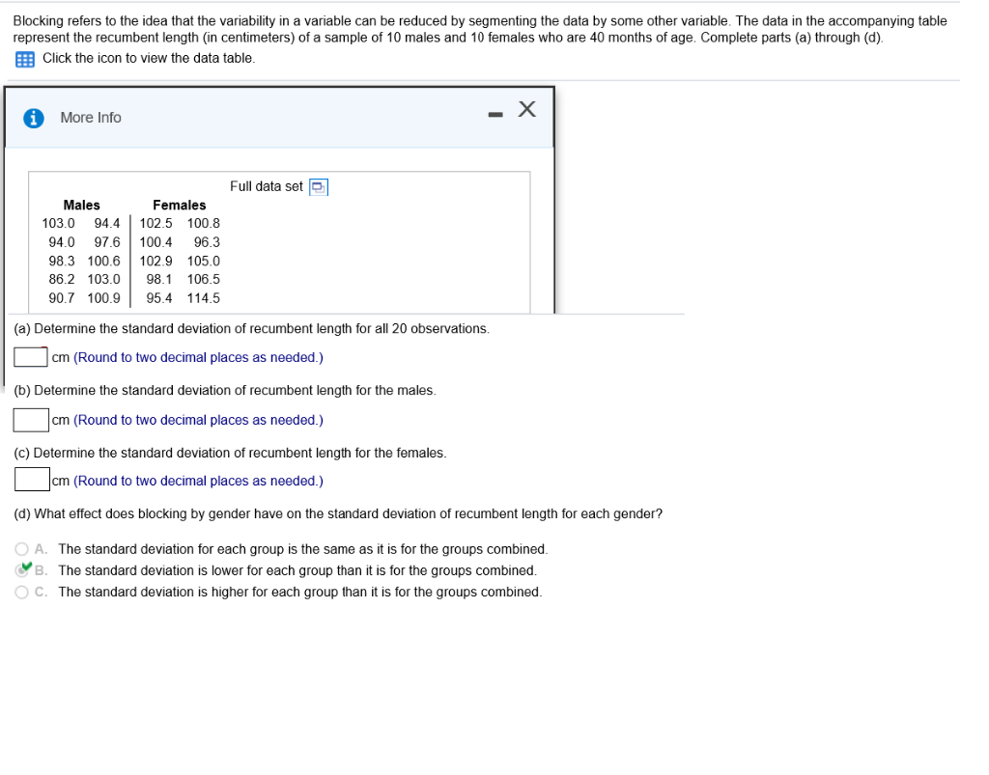Image resolution: width=989 pixels, height=775 pixels.
Task: Click the blue info icon in More Info header
Action: click(31, 117)
